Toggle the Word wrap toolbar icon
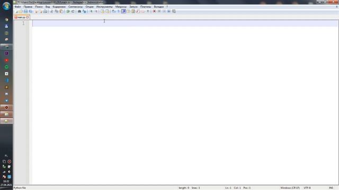This screenshot has width=339, height=190. click(x=113, y=11)
